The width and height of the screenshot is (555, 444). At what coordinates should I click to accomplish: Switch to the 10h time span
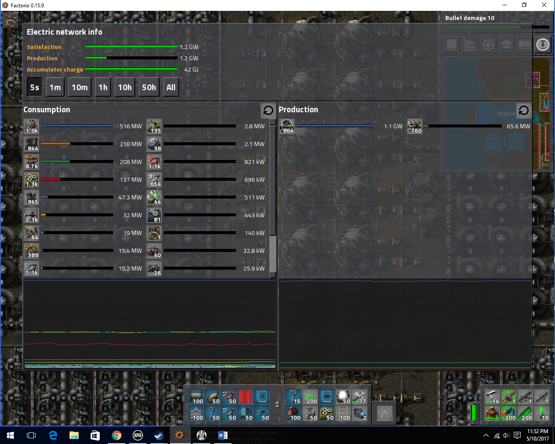(125, 87)
